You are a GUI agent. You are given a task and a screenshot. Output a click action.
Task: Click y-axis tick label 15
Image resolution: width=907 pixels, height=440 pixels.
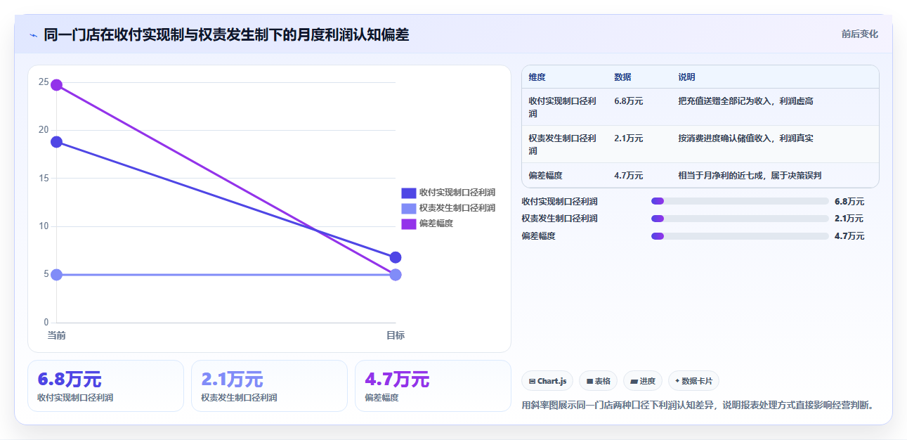[44, 178]
